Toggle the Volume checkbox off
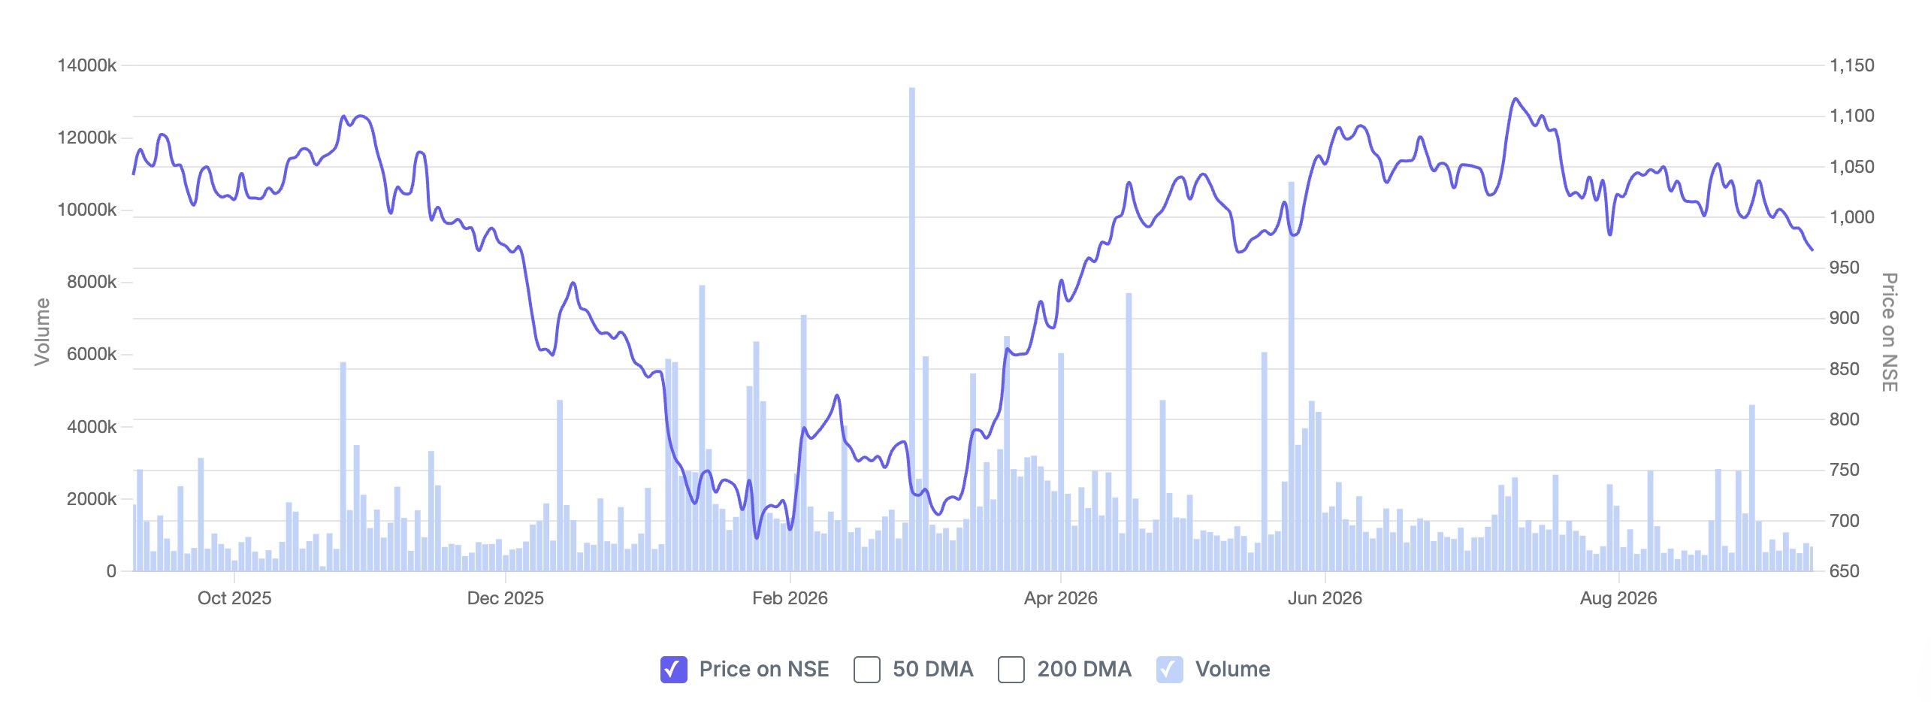 click(1169, 669)
